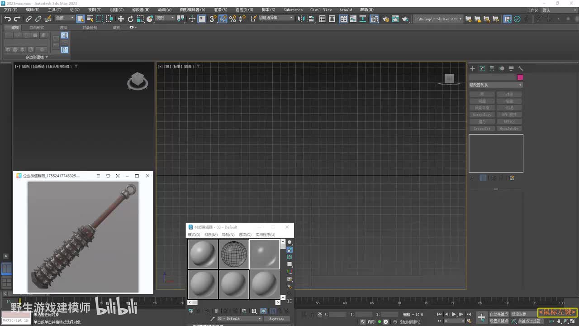579x326 pixels.
Task: Click the Create tab plus icon
Action: pos(473,68)
